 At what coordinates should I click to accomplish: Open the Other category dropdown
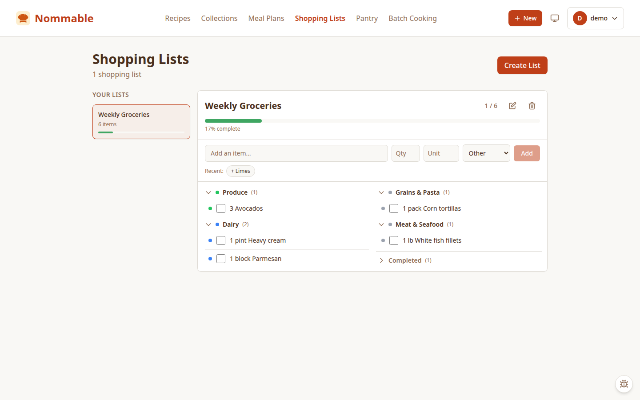[x=486, y=153]
